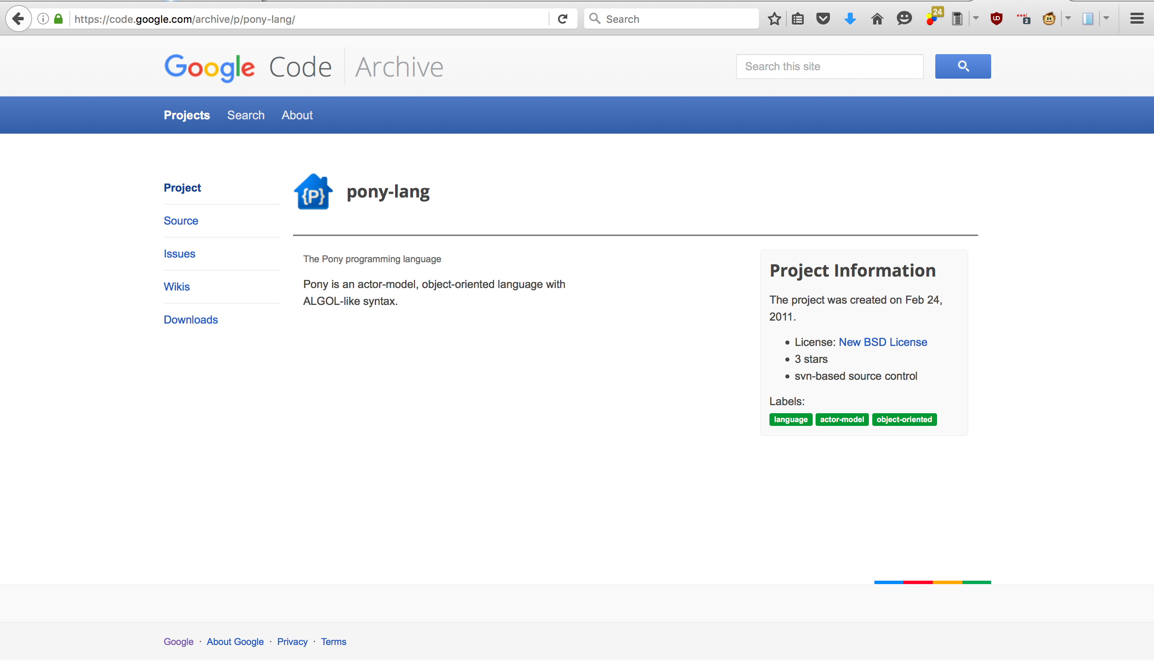
Task: Expand dropdown arrow next to sidebar panel icon
Action: tap(1106, 19)
